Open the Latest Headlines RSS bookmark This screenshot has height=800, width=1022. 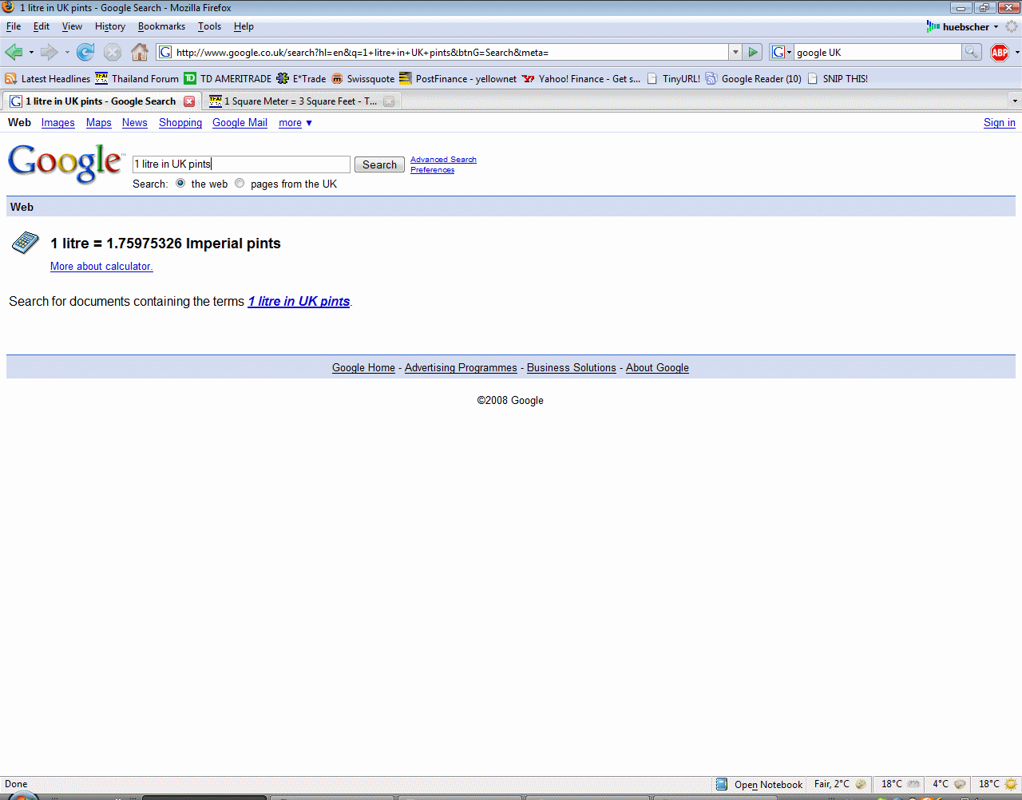click(48, 78)
